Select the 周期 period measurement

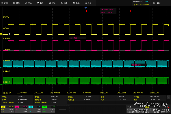point(102,100)
